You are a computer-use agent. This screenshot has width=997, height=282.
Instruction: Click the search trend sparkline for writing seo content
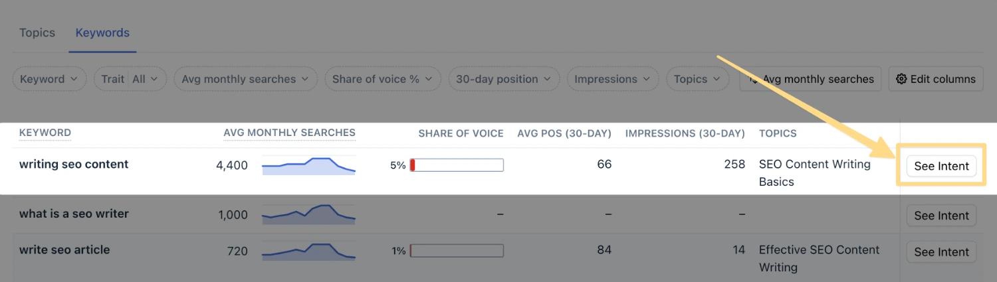pyautogui.click(x=308, y=166)
